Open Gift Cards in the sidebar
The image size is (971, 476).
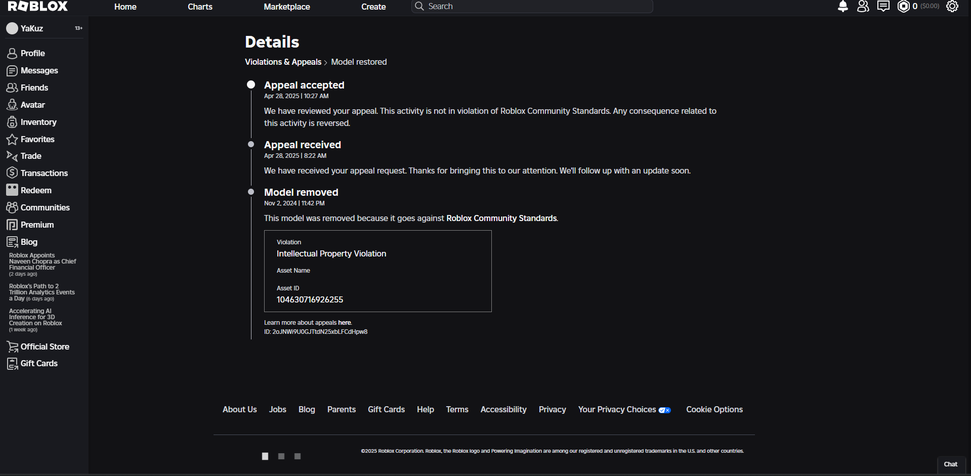click(32, 363)
